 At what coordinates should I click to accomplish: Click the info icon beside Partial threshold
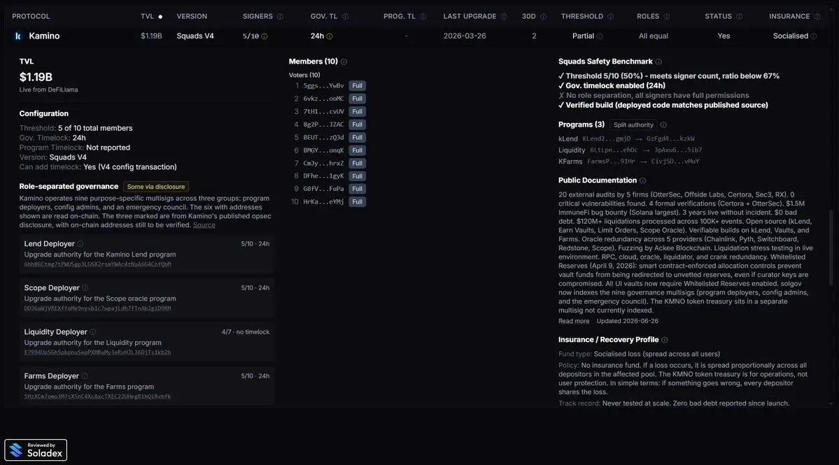coord(599,36)
